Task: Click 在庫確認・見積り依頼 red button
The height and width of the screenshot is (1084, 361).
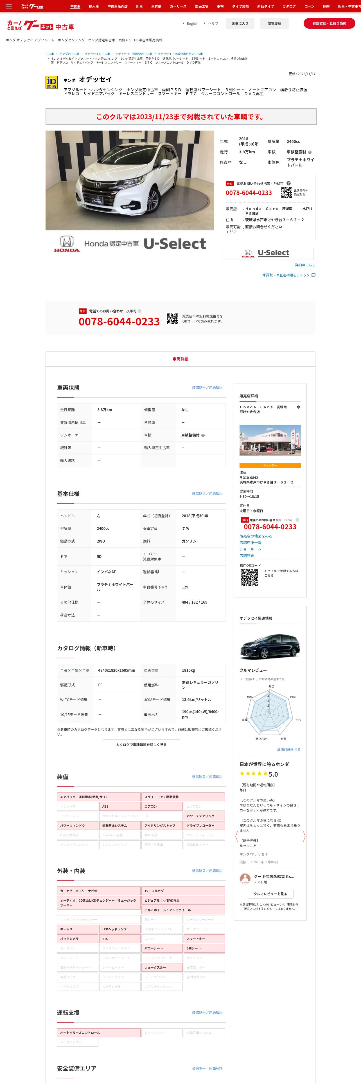Action: pos(330,24)
